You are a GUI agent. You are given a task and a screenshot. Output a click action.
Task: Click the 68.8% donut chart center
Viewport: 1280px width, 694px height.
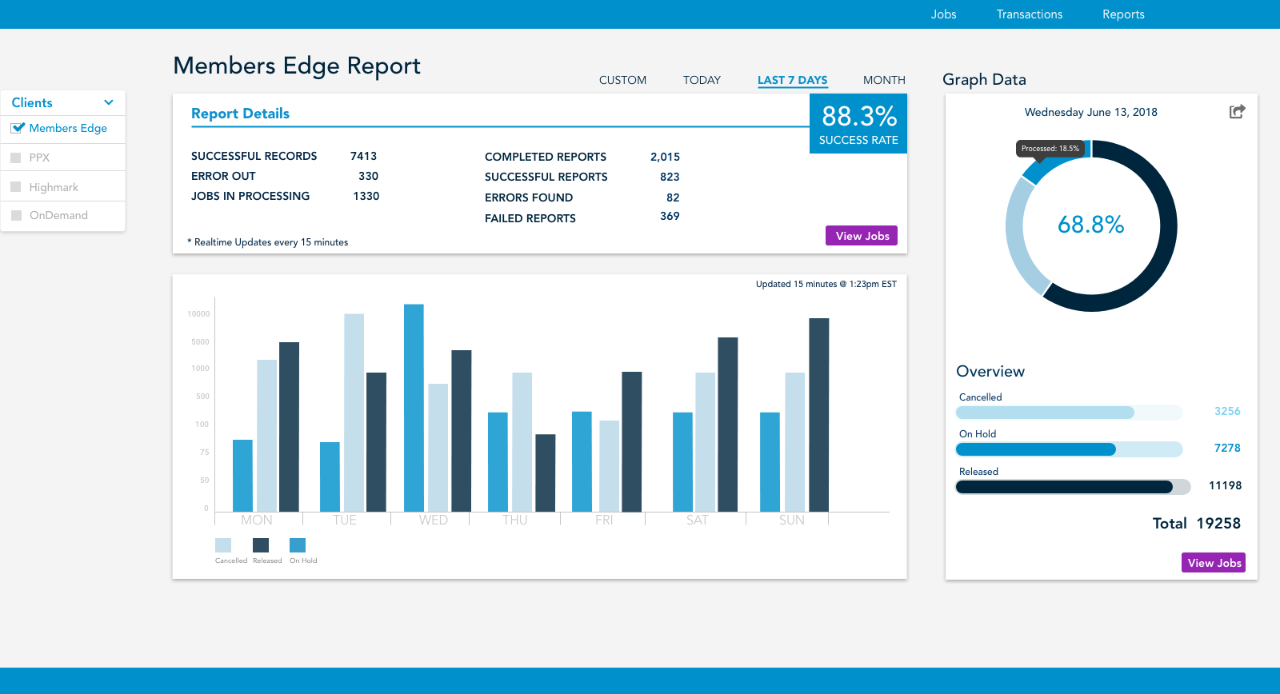[1091, 225]
